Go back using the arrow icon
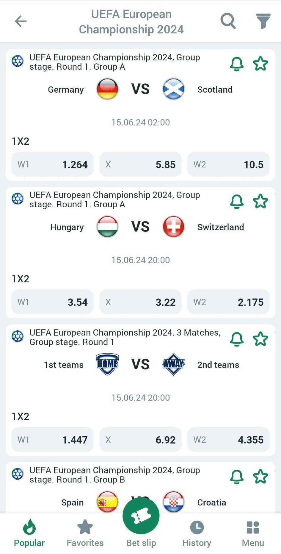281x554 pixels. (x=21, y=21)
